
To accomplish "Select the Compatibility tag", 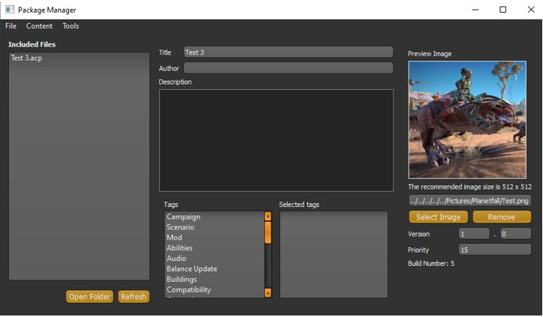I will (x=189, y=290).
